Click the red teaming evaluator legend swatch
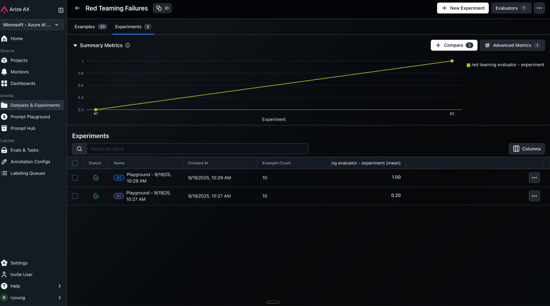The width and height of the screenshot is (550, 306). coord(468,65)
